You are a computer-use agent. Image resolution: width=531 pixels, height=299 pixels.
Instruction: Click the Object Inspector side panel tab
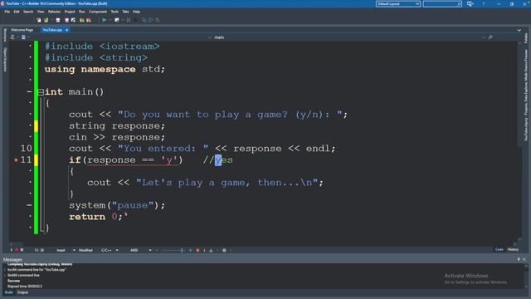click(5, 59)
